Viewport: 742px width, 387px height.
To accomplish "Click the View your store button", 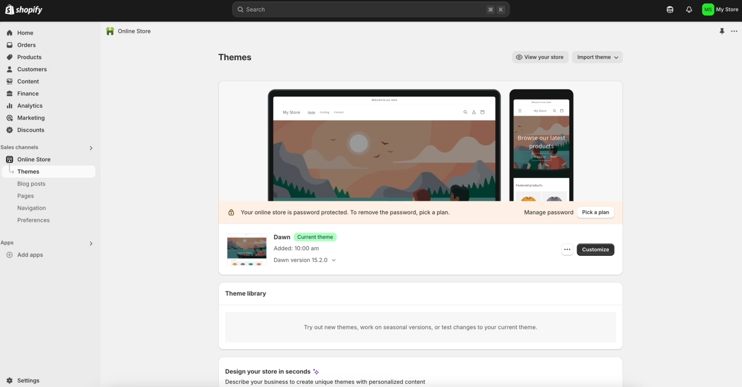I will [540, 57].
